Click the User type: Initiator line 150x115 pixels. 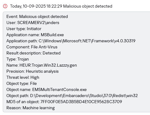pos(24,29)
